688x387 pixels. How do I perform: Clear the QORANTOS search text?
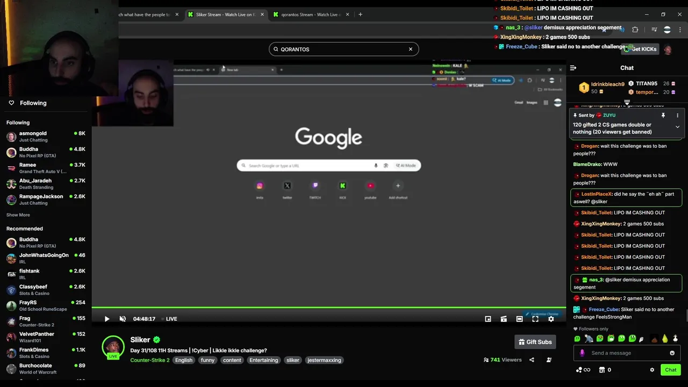tap(411, 49)
